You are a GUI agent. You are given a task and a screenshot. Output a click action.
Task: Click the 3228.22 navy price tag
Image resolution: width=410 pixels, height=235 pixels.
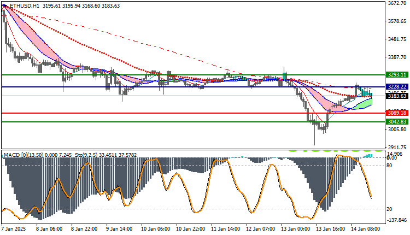[397, 87]
